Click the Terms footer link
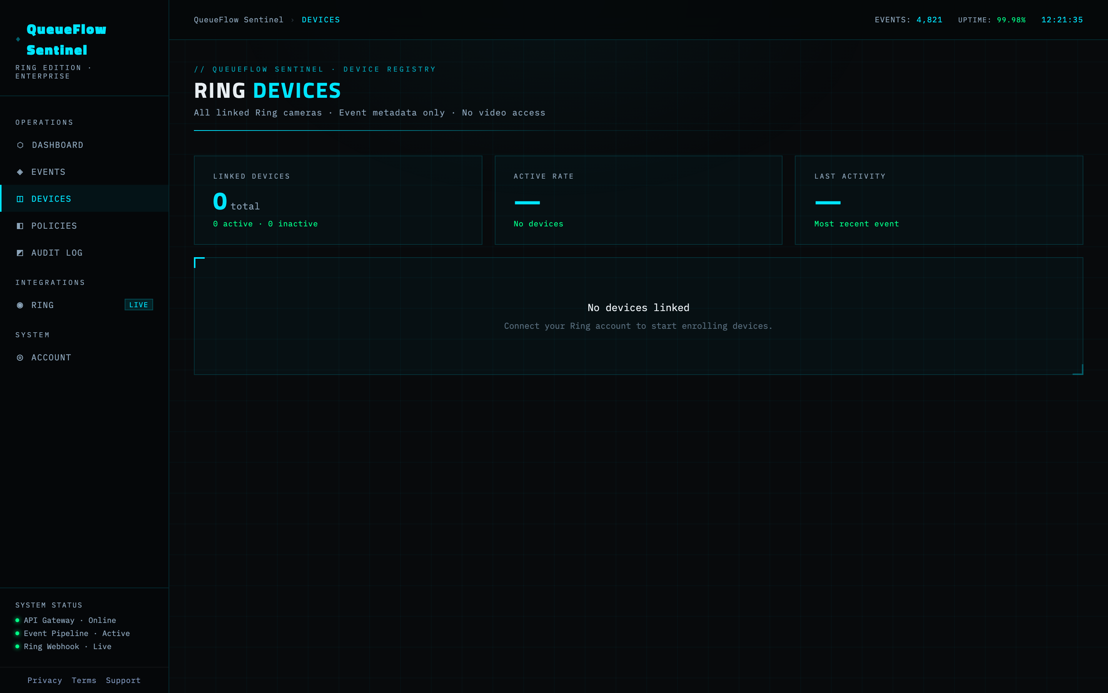This screenshot has width=1108, height=693. (84, 680)
